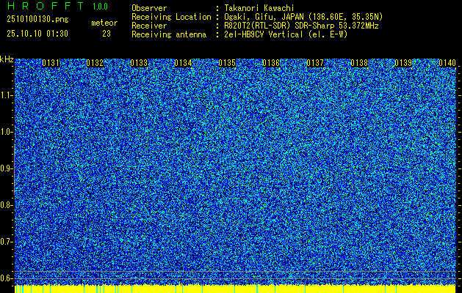Click the 0132 time marker
The image size is (462, 293).
coord(95,63)
